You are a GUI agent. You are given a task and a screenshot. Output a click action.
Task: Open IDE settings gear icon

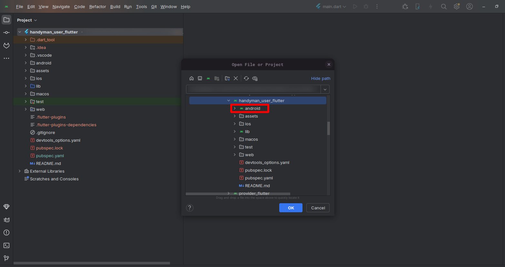[457, 6]
